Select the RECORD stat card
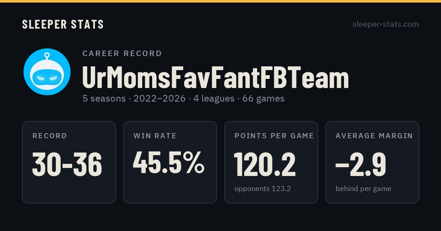This screenshot has width=441, height=231. 69,162
